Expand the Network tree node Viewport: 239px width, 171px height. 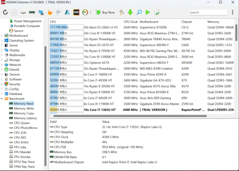2,65
